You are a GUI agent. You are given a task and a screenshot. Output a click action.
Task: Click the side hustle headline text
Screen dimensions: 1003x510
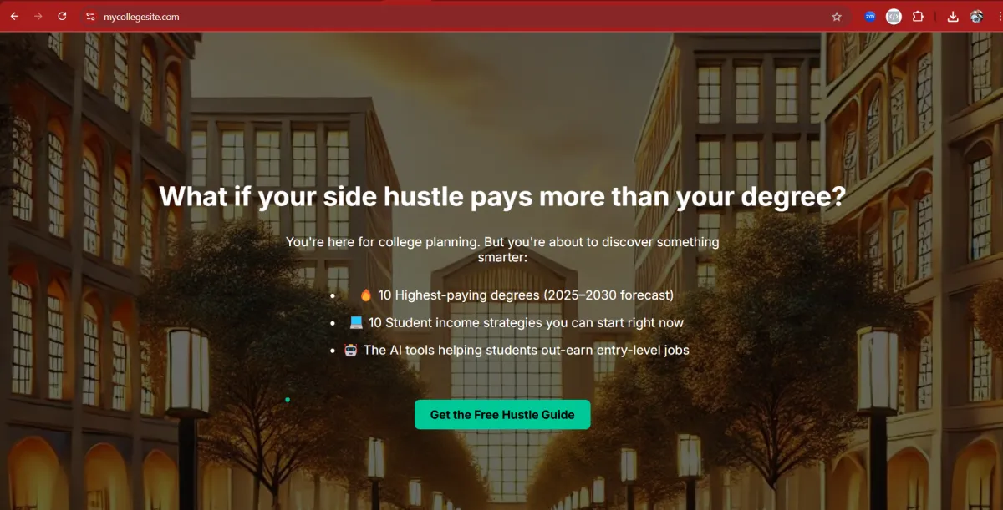click(501, 197)
